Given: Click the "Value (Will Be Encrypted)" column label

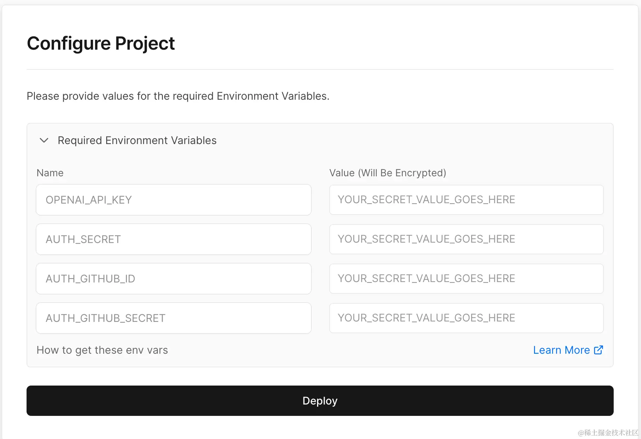Looking at the screenshot, I should click(388, 173).
